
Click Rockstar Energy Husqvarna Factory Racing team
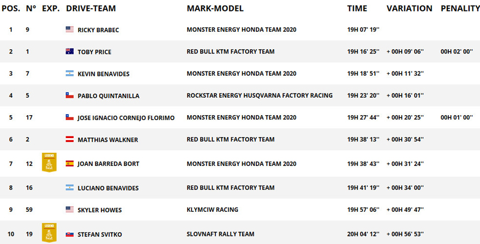260,96
